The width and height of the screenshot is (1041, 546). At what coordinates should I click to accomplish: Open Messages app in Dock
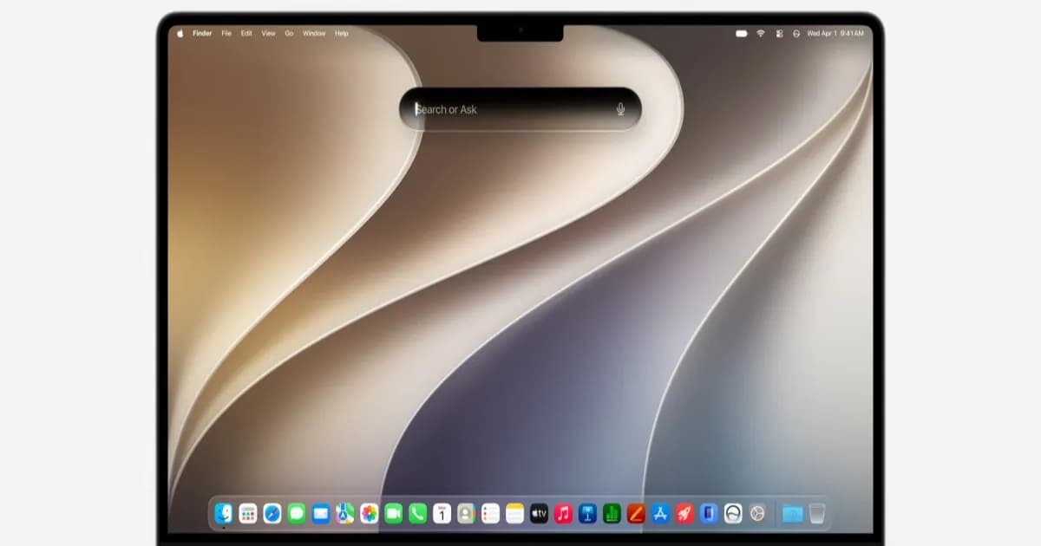click(x=297, y=513)
